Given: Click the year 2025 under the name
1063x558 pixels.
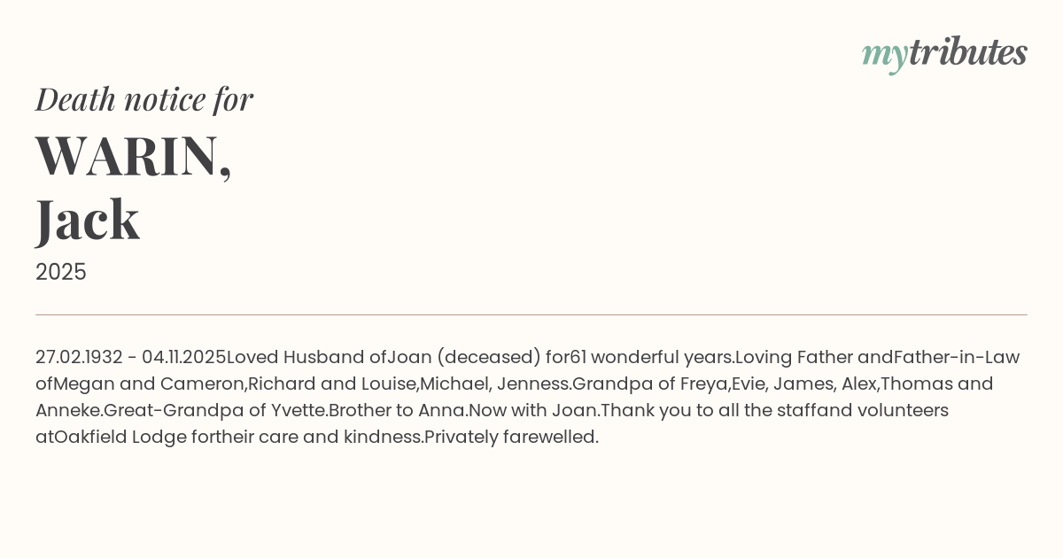Looking at the screenshot, I should tap(61, 272).
